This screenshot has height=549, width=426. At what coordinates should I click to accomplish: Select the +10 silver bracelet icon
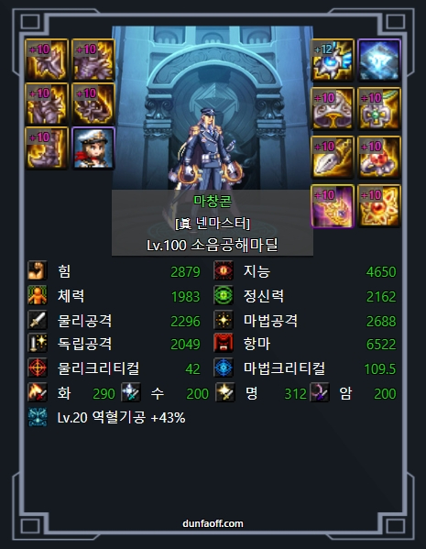pyautogui.click(x=333, y=108)
